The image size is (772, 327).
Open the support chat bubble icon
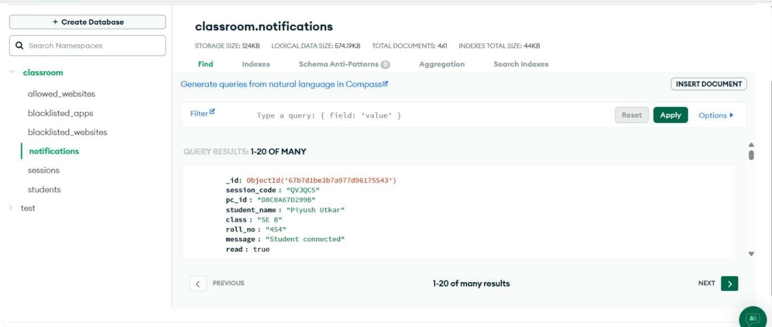pyautogui.click(x=753, y=318)
